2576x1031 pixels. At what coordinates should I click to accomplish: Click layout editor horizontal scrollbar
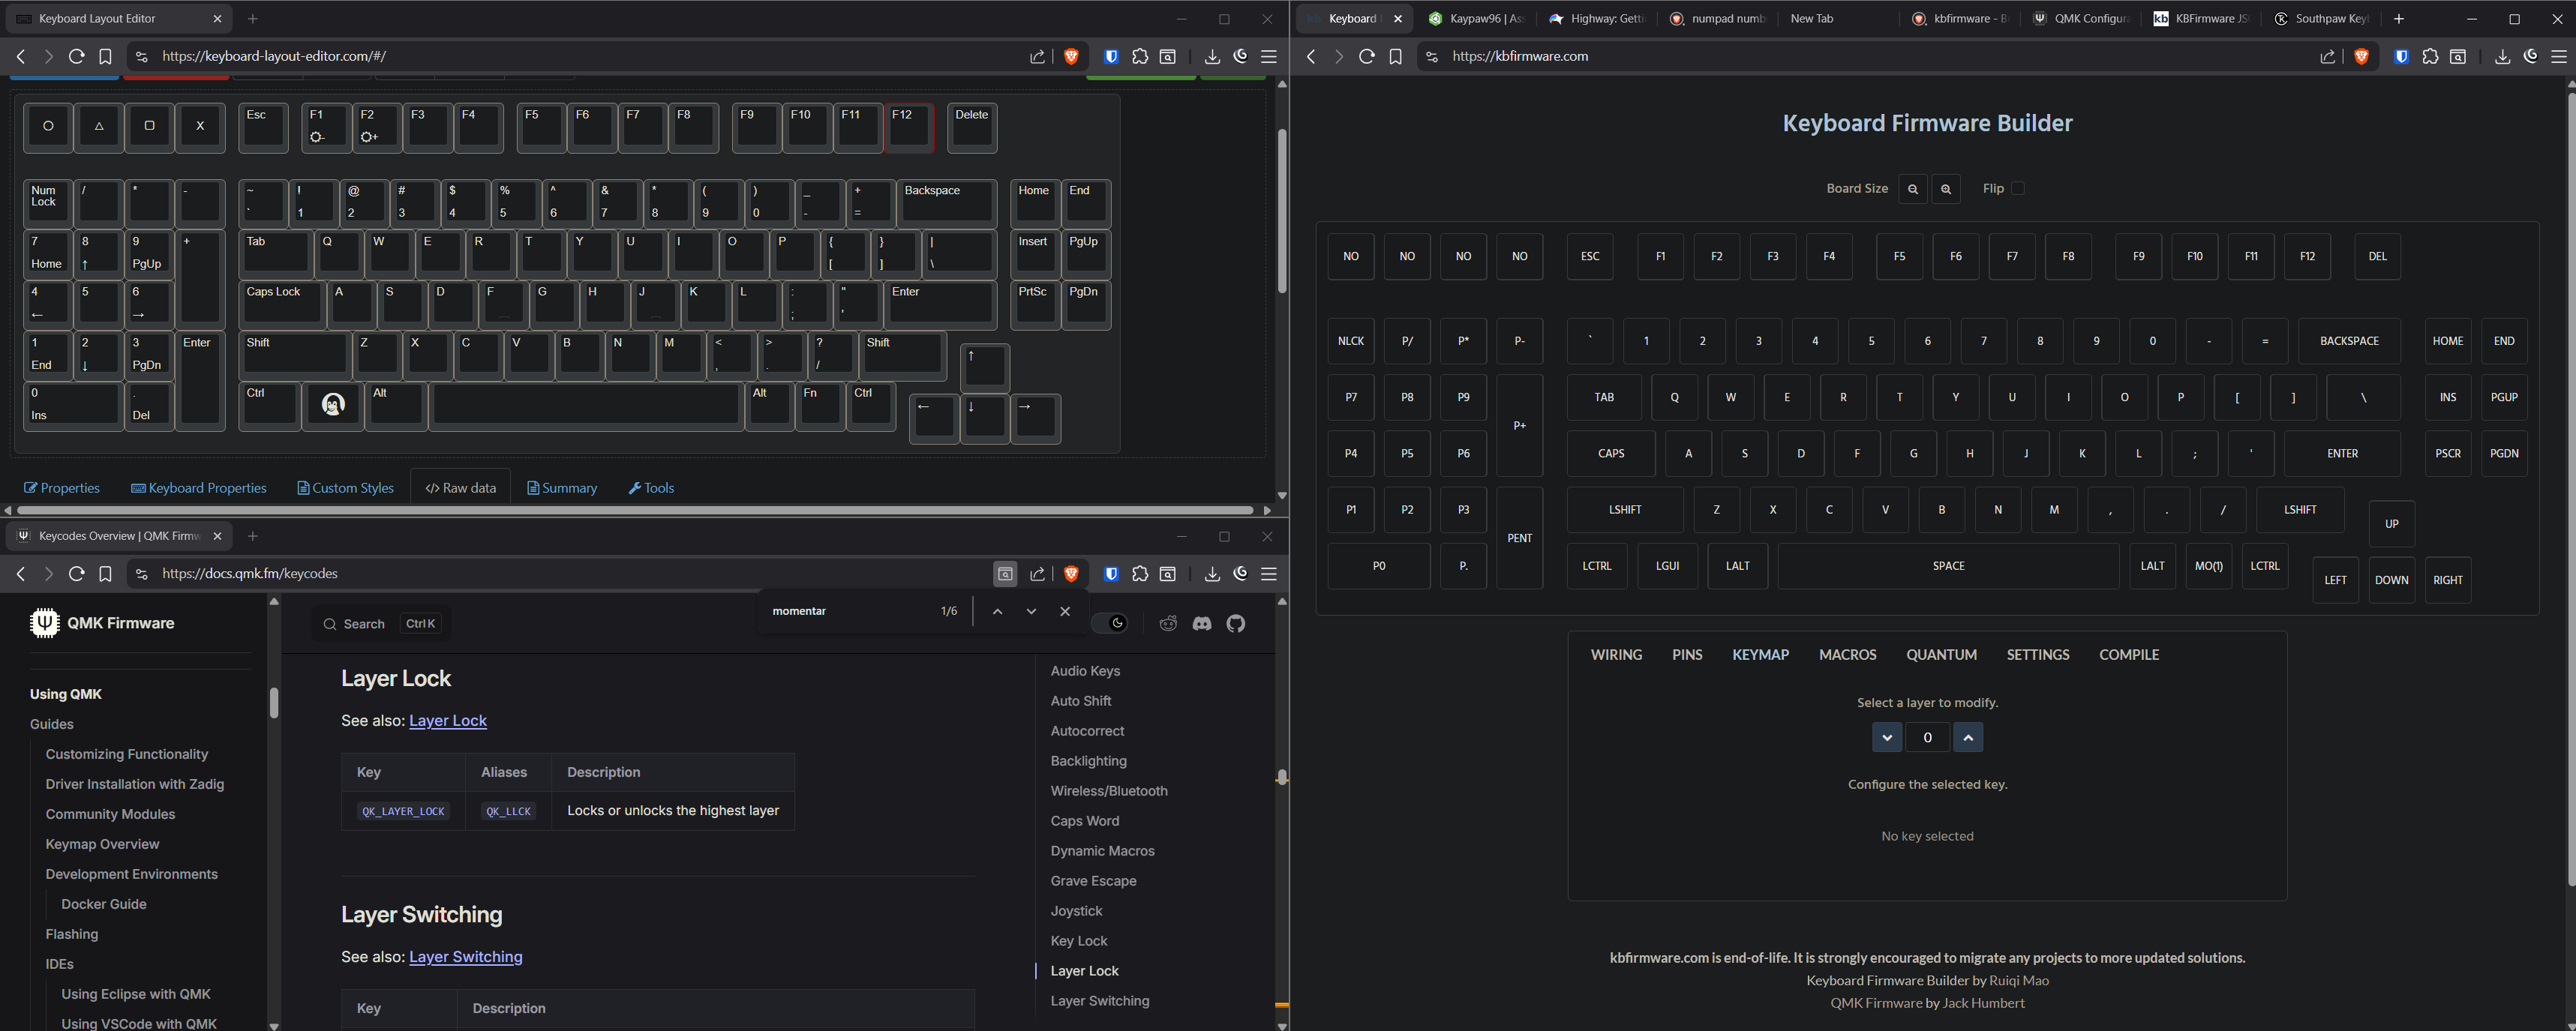(634, 511)
